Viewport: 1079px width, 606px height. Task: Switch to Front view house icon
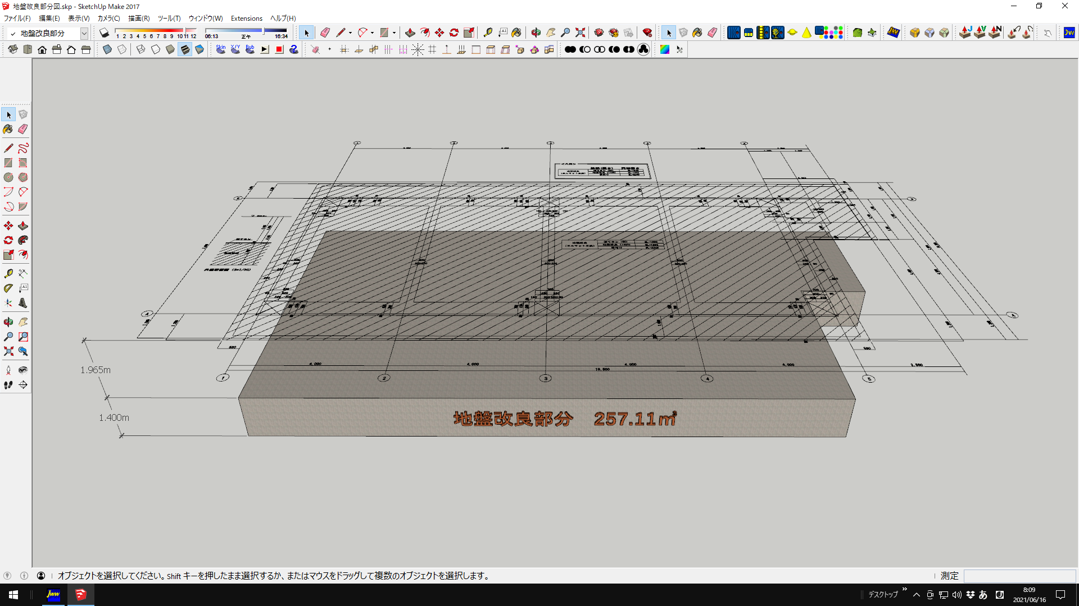point(42,50)
